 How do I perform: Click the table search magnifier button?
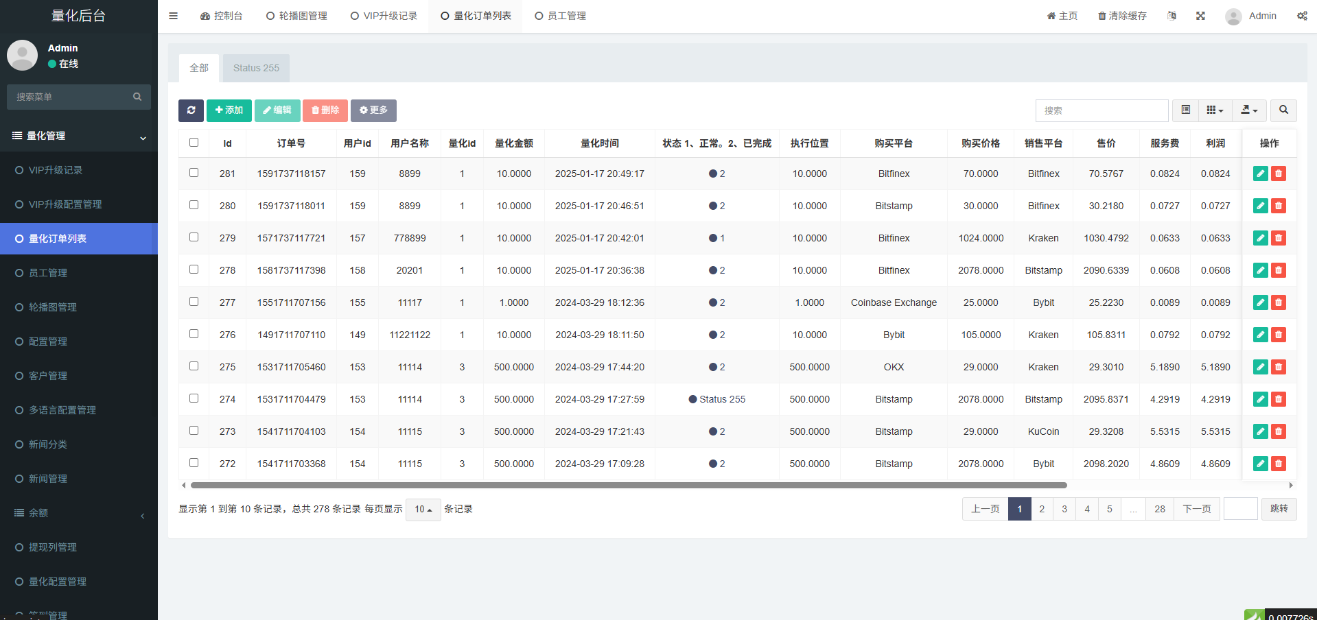(1283, 110)
